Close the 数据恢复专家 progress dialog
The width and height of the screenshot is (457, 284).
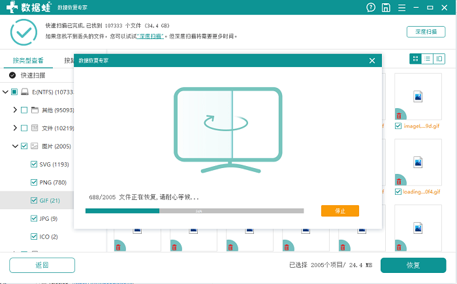click(x=372, y=61)
